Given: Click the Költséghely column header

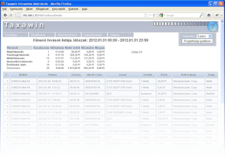Looking at the screenshot, I should tap(189, 75).
